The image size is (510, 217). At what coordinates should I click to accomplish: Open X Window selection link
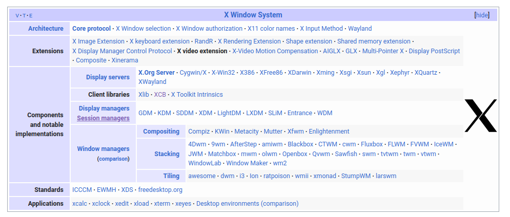point(143,29)
